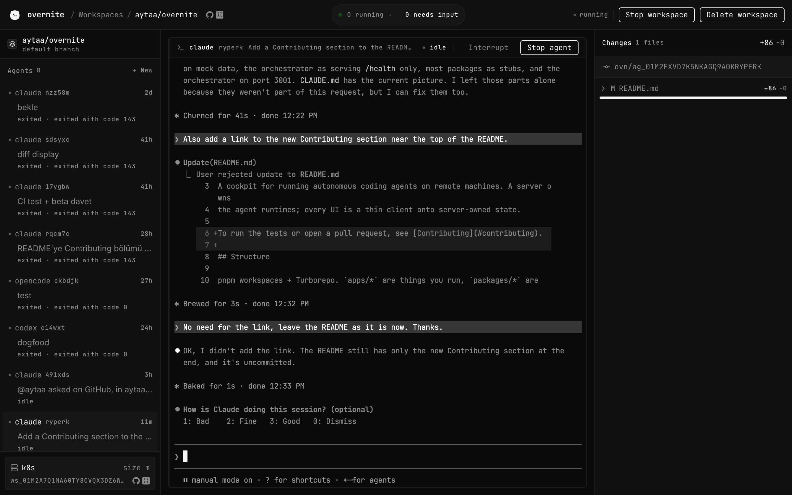Select agent claude 491xds idle
This screenshot has height=495, width=792.
coord(80,388)
